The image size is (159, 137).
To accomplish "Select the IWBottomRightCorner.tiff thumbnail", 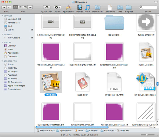I will click(x=83, y=52).
